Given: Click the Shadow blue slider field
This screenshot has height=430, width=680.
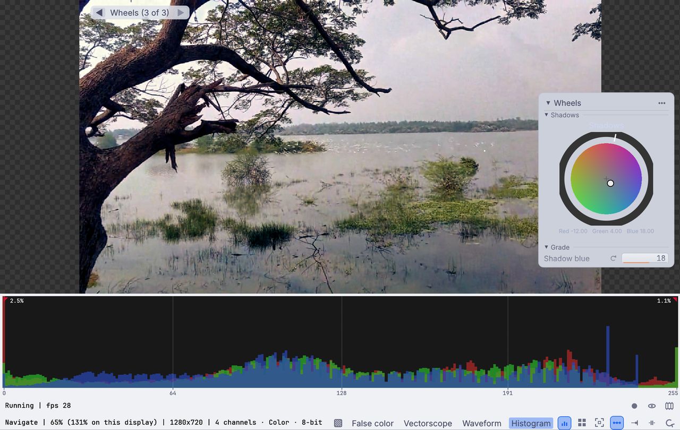Looking at the screenshot, I should (645, 259).
